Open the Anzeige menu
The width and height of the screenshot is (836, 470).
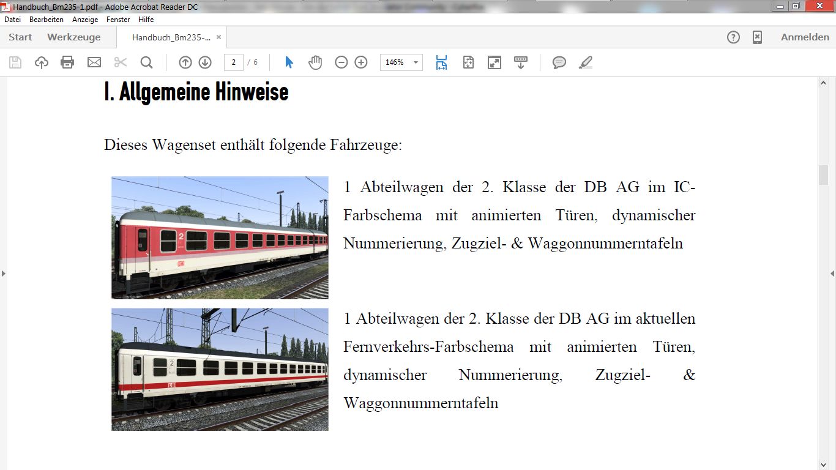click(85, 20)
